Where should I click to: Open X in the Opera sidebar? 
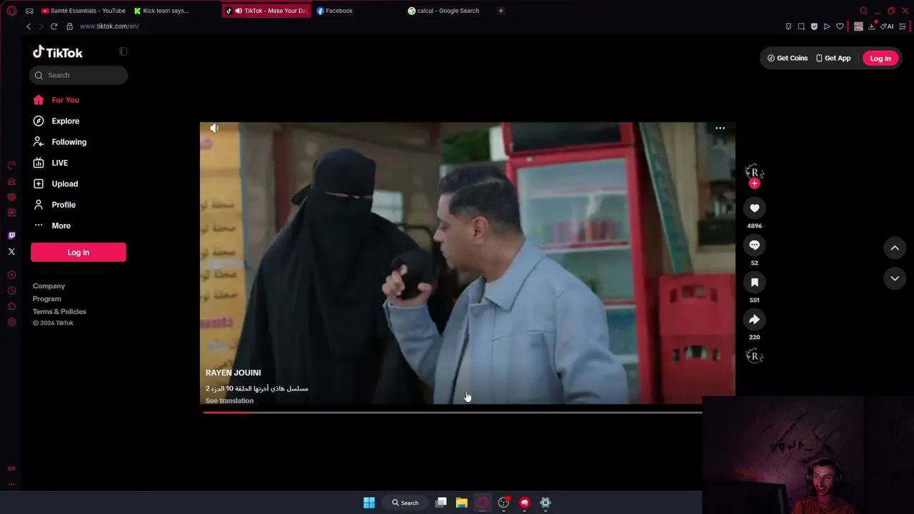coord(11,251)
